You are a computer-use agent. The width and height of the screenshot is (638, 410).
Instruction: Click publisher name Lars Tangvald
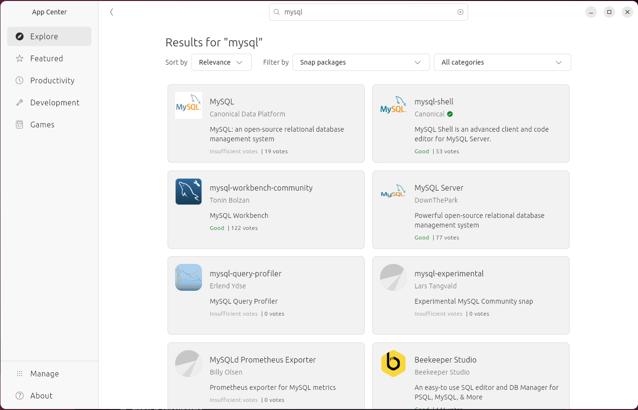pyautogui.click(x=436, y=286)
